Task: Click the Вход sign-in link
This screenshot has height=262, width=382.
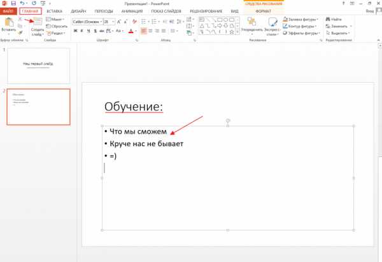Action: tap(370, 11)
